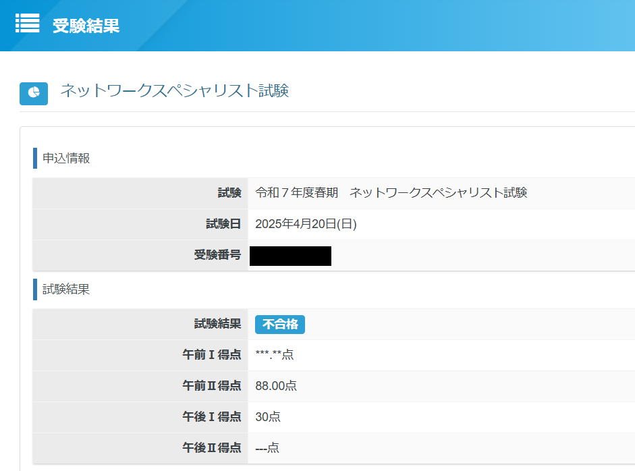Click the 試験結果 section heading

point(66,289)
